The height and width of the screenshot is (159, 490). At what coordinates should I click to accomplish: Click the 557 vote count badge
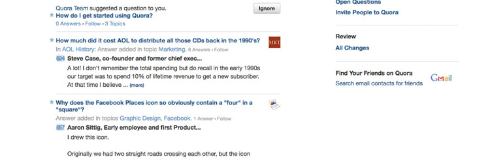[x=60, y=128]
